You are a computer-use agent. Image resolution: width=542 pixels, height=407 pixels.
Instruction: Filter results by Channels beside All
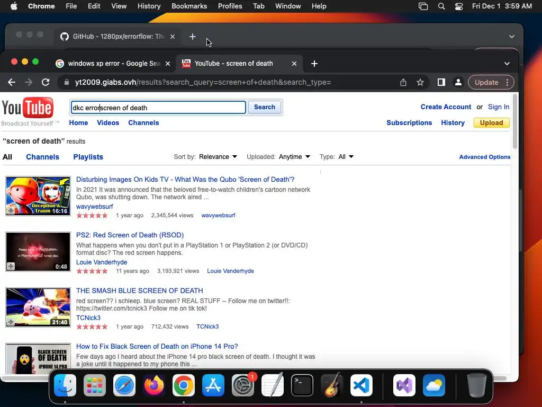click(42, 157)
